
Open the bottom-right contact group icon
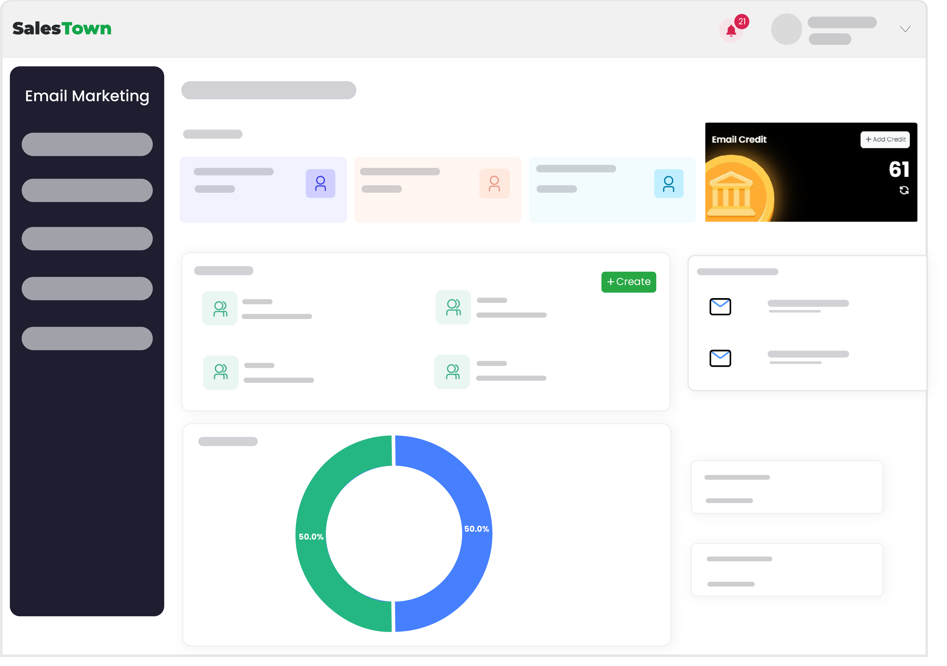[452, 371]
